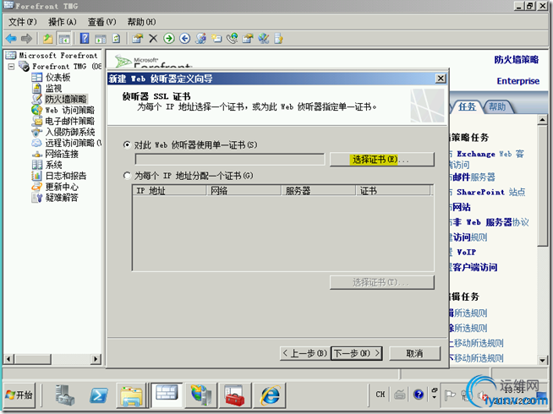Open the 文件(F) menu
The width and height of the screenshot is (553, 414).
point(22,22)
